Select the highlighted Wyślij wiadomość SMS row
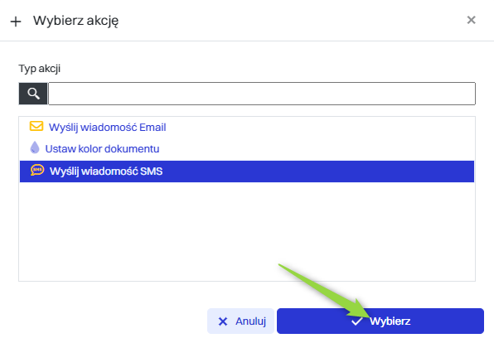 pyautogui.click(x=247, y=171)
